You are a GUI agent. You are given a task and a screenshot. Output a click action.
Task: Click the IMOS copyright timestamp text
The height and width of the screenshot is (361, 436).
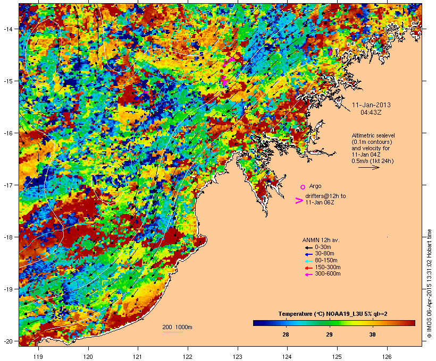click(x=429, y=283)
